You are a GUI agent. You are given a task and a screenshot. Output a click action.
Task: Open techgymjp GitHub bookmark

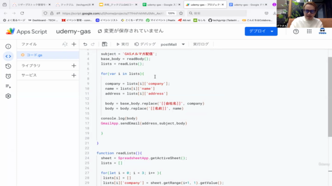coord(224,20)
